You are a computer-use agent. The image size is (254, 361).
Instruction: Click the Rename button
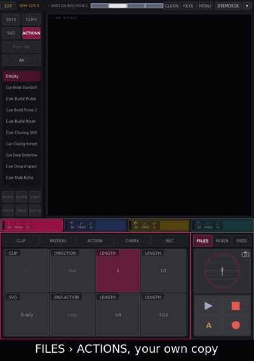(8, 197)
